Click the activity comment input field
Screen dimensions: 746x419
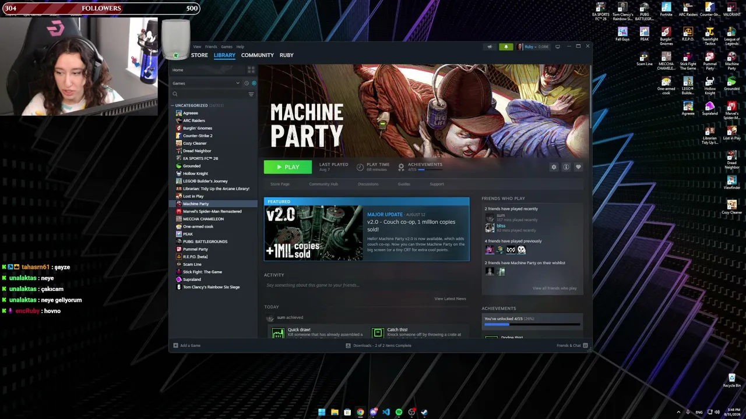(x=366, y=285)
